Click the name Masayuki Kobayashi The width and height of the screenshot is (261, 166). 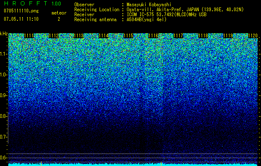pos(149,5)
